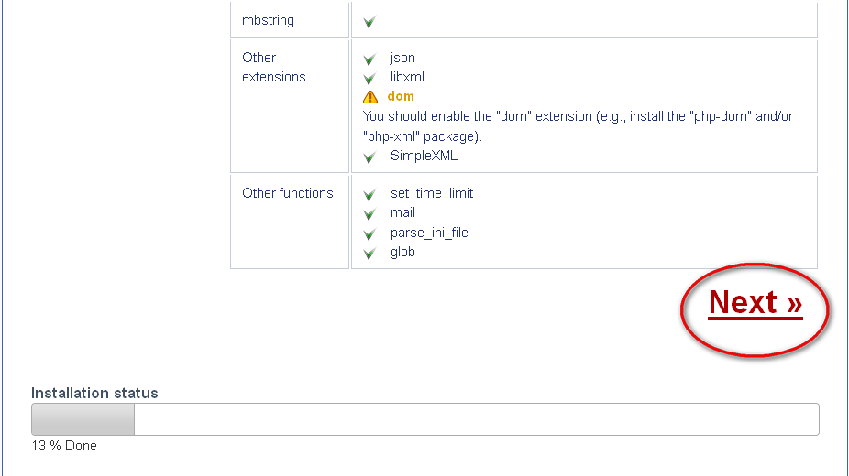Screen dimensions: 849x476
Task: Click the SimpleXML extension name
Action: [x=424, y=156]
